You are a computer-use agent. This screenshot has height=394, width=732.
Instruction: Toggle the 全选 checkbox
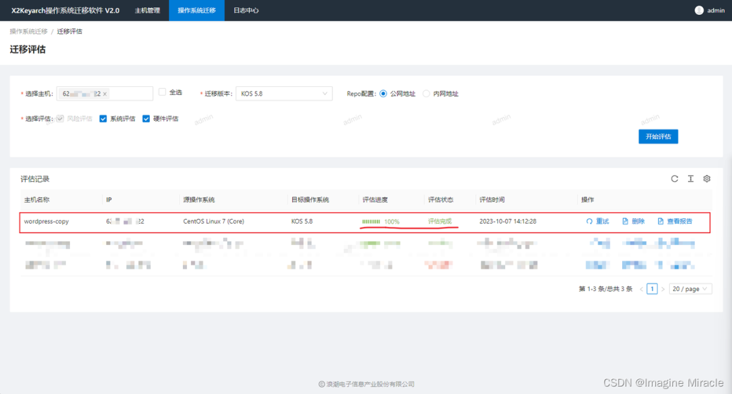point(162,92)
